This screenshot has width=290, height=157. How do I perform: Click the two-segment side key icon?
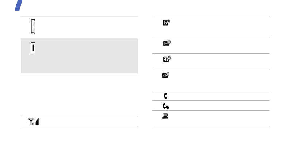[x=33, y=27]
